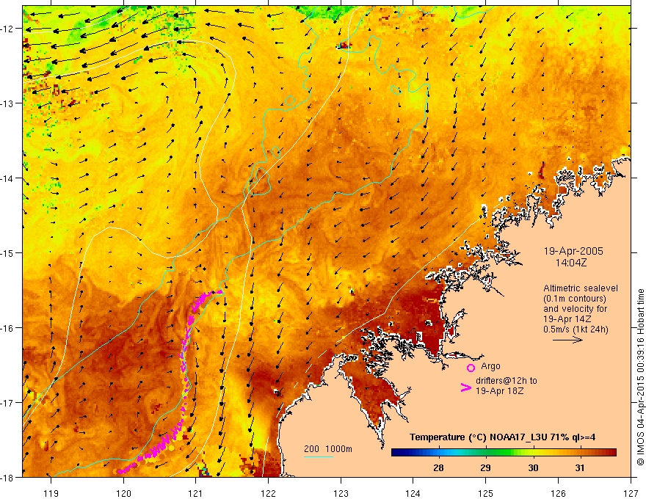The height and width of the screenshot is (499, 646).
Task: Click the color bar tick label '30'
Action: pyautogui.click(x=533, y=467)
